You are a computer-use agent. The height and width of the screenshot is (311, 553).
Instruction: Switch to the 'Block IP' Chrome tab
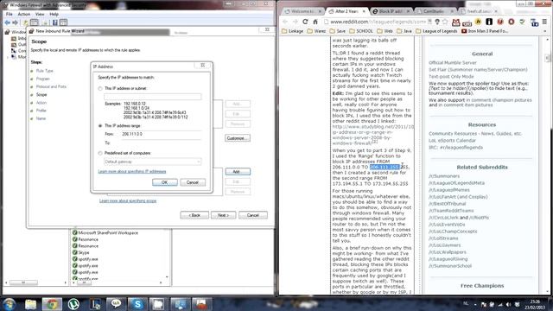point(391,11)
